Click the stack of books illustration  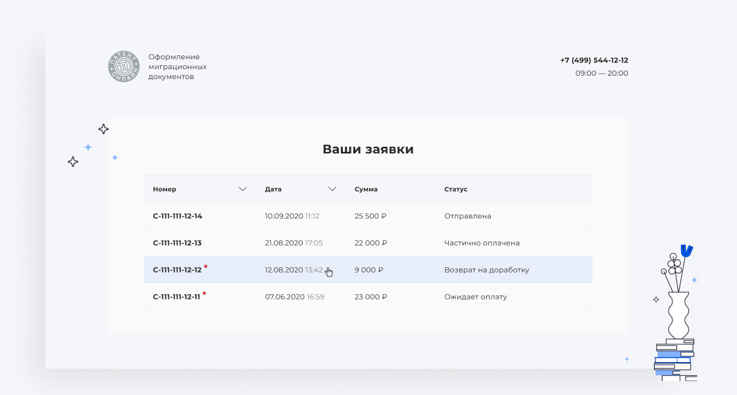(x=676, y=359)
